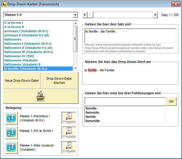Image resolution: width=182 pixels, height=159 pixels.
Task: Select 'animaux I (Vokabeln dt-frz)' list entry
Action: [26, 31]
